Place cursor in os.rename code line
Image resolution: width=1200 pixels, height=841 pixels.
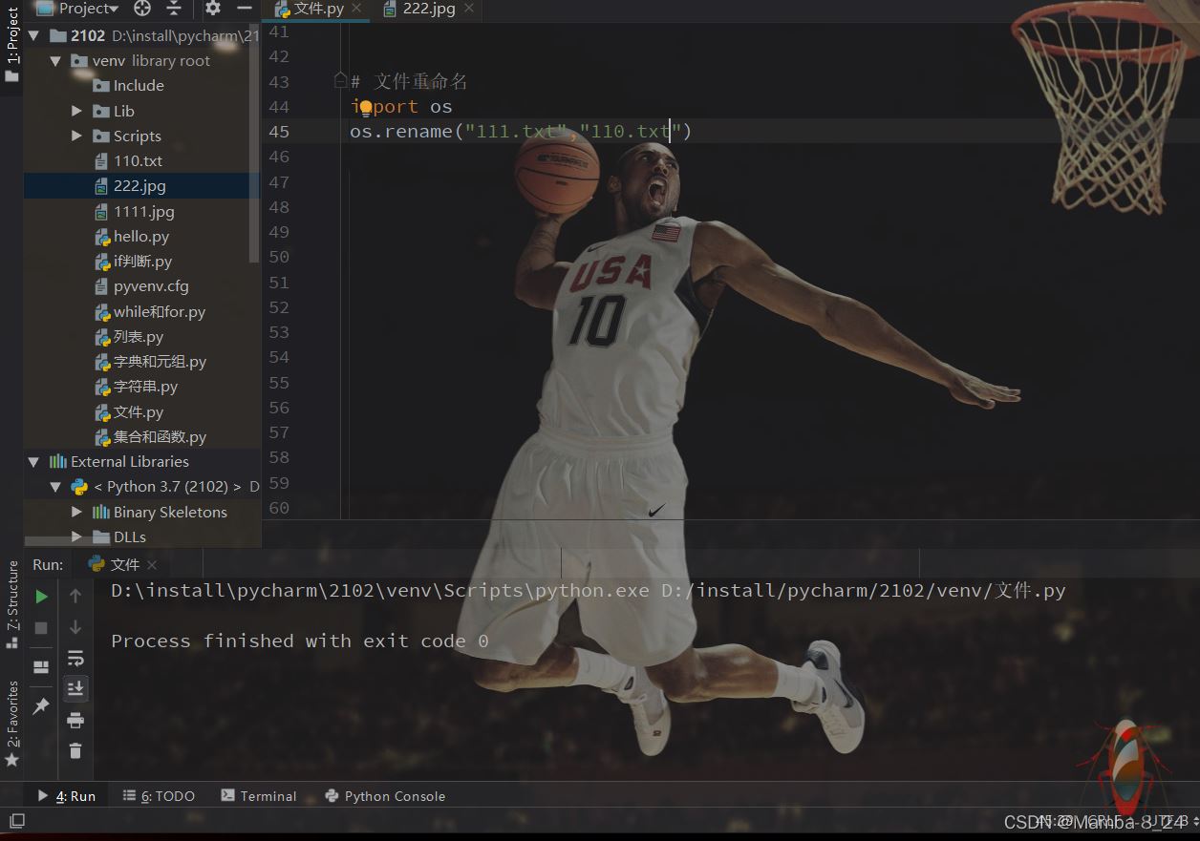tap(520, 132)
